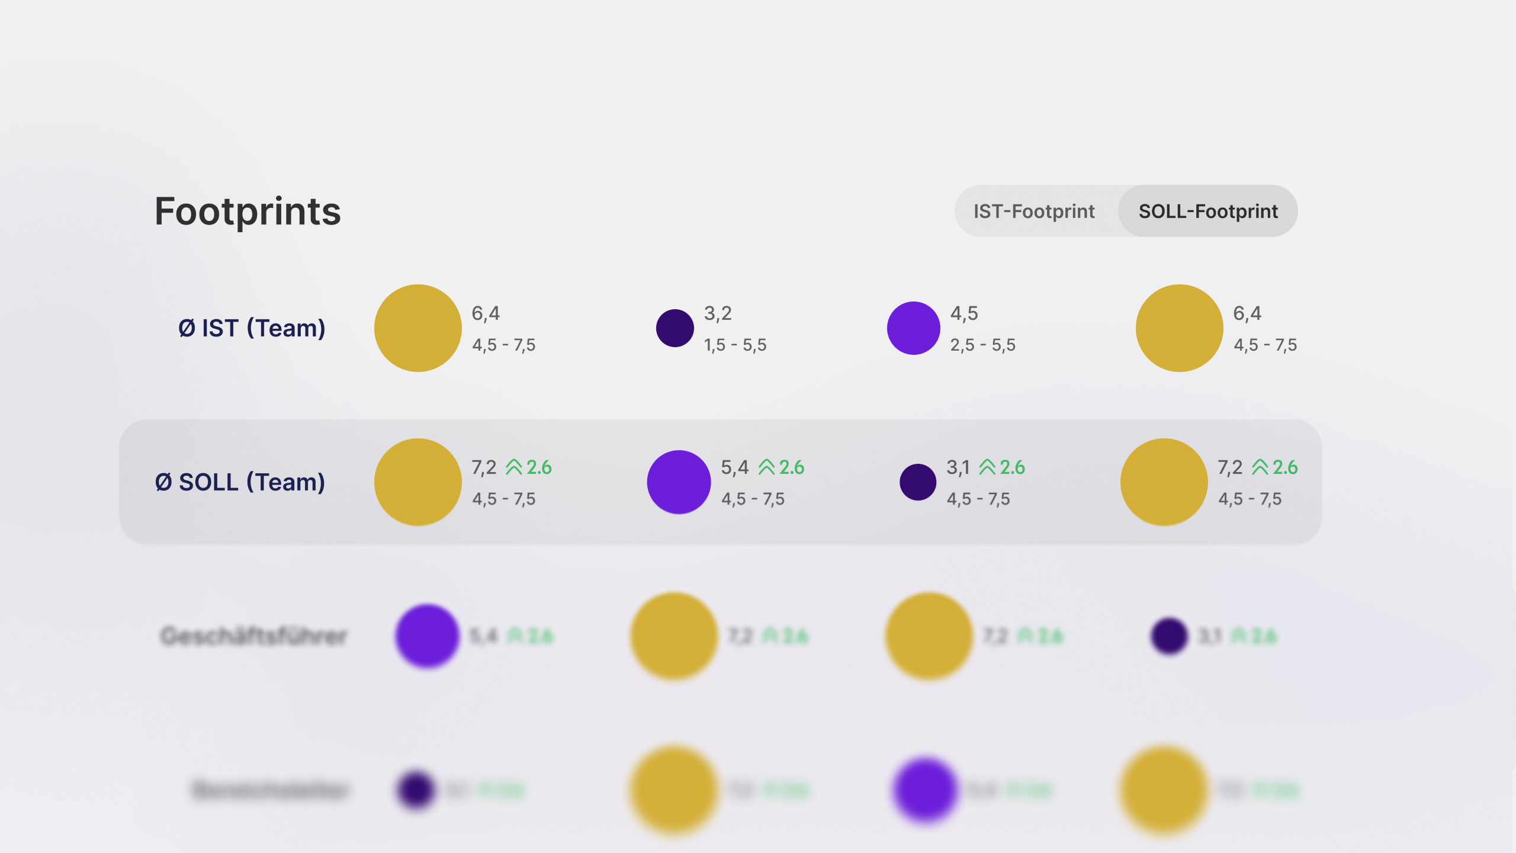1516x853 pixels.
Task: Click first yellow circle in SOLL (Team) row
Action: coord(418,482)
